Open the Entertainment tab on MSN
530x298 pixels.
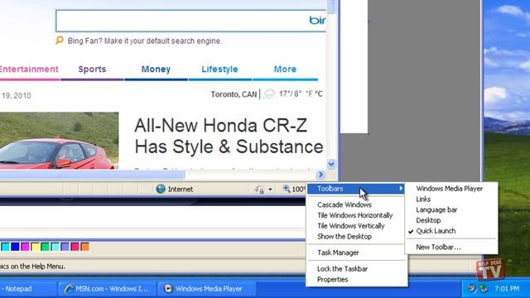click(29, 70)
